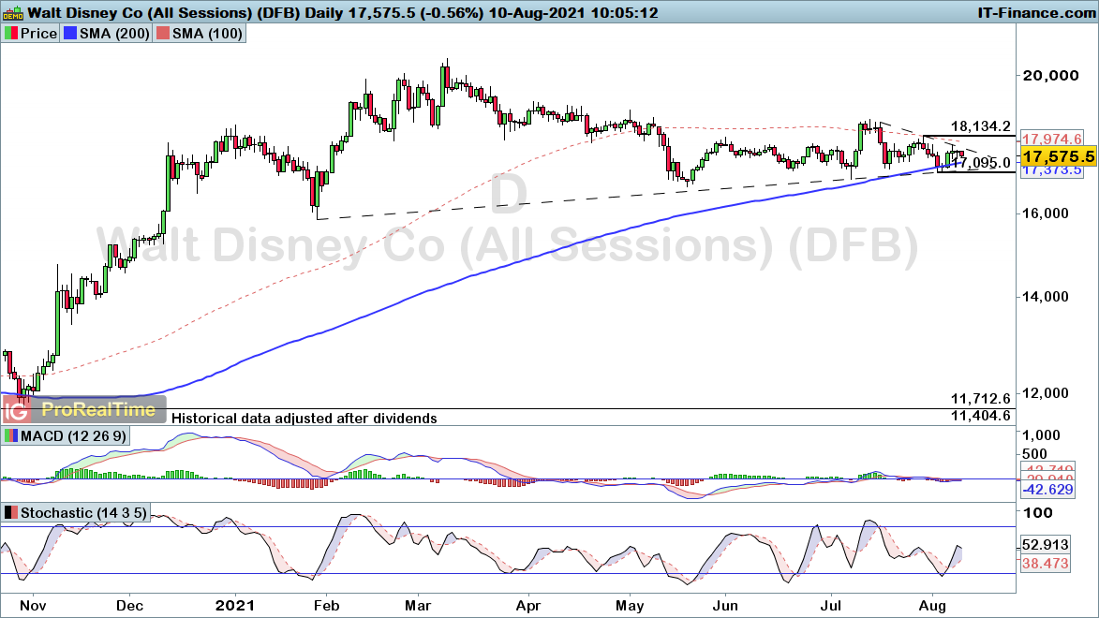Click the IT-Finance.com link in title bar
The height and width of the screenshot is (618, 1099).
click(x=1036, y=12)
